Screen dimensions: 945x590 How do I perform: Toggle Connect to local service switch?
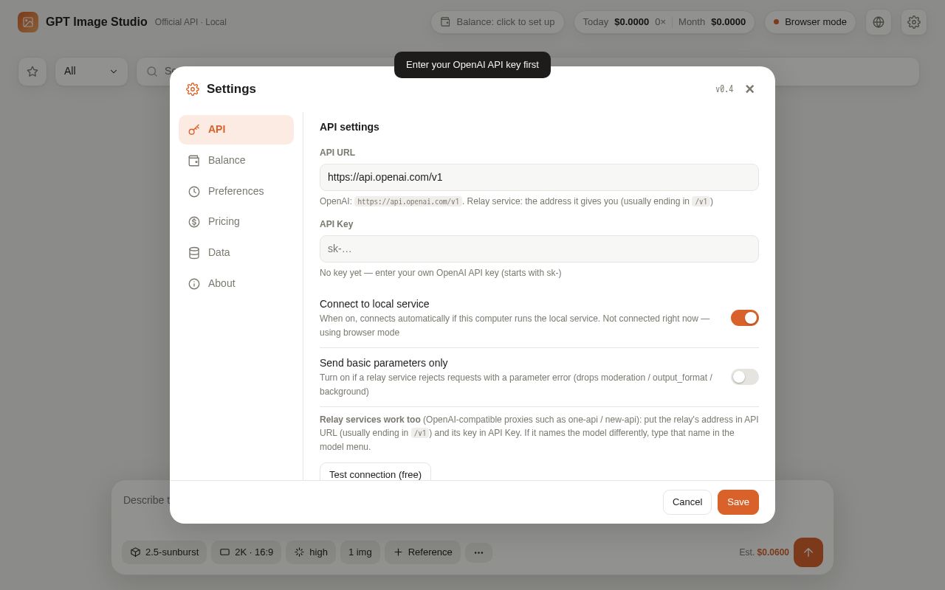745,318
